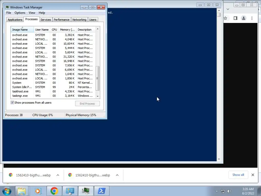The width and height of the screenshot is (261, 196).
Task: Select the System process row
Action: coord(53,83)
